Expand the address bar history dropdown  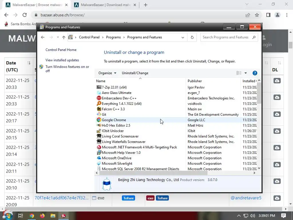[183, 37]
